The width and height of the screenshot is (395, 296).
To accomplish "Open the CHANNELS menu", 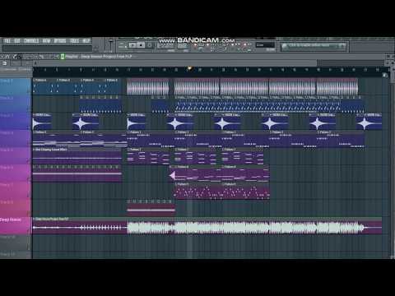I will coord(31,41).
